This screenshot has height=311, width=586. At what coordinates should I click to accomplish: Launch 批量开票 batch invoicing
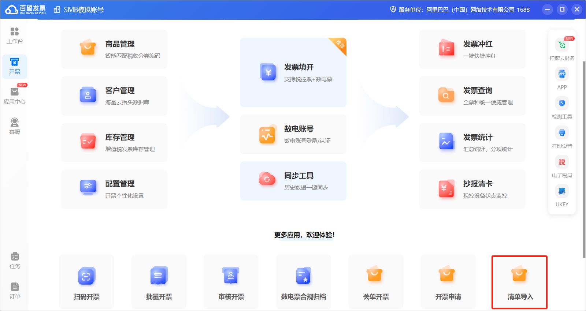coord(159,281)
